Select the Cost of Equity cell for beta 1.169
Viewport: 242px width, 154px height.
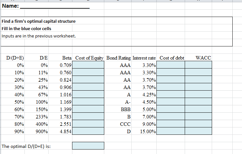(x=88, y=101)
